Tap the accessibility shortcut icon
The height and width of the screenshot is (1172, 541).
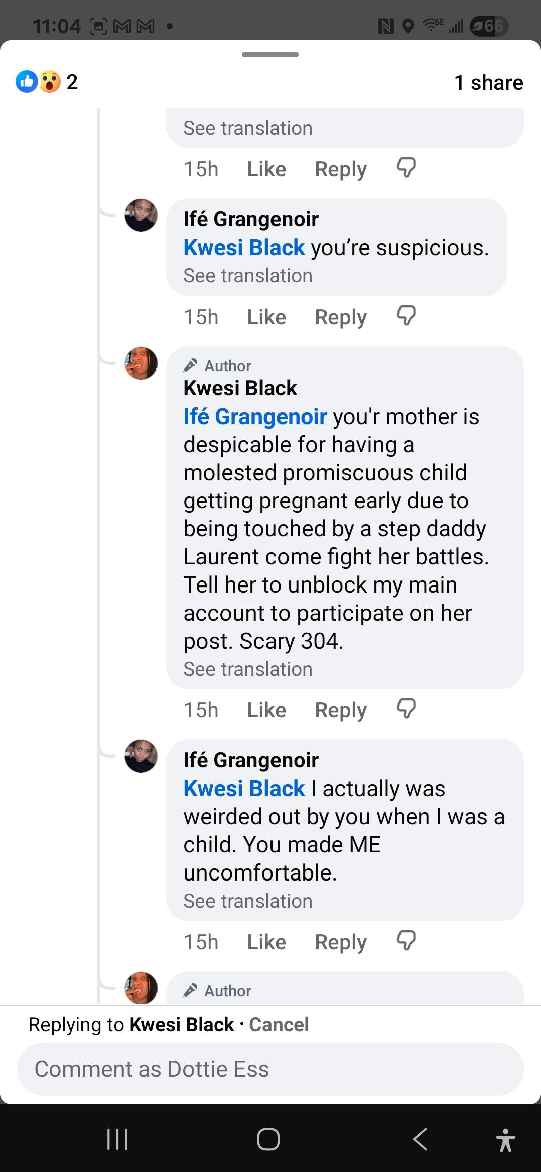click(505, 1139)
